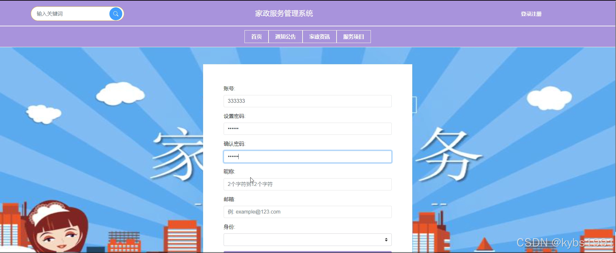Image resolution: width=616 pixels, height=253 pixels.
Task: Click the 设置密码 label text
Action: [x=235, y=116]
